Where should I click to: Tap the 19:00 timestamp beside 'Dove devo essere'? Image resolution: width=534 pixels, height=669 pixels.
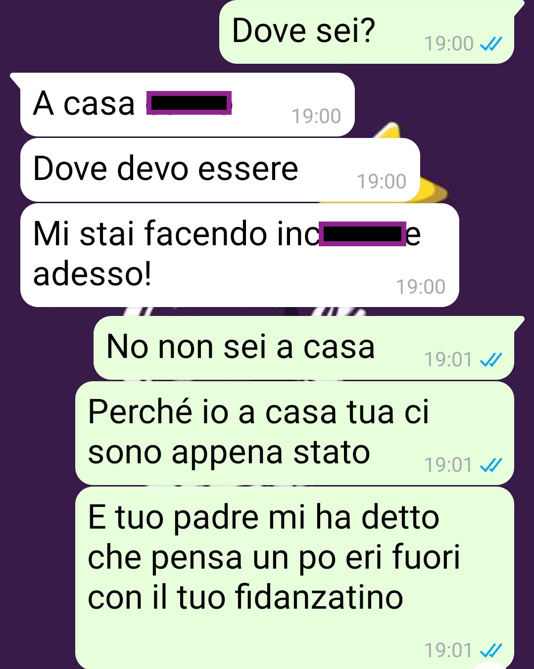382,182
